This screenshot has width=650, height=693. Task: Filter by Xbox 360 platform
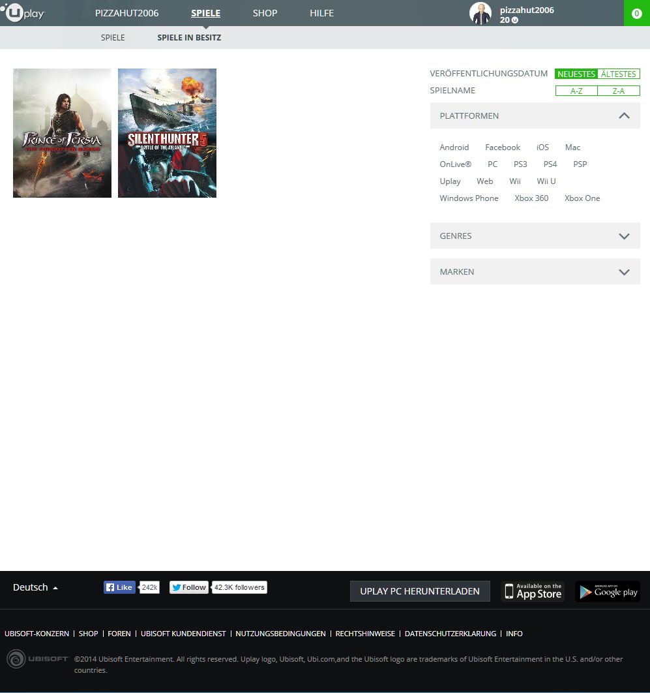(531, 198)
